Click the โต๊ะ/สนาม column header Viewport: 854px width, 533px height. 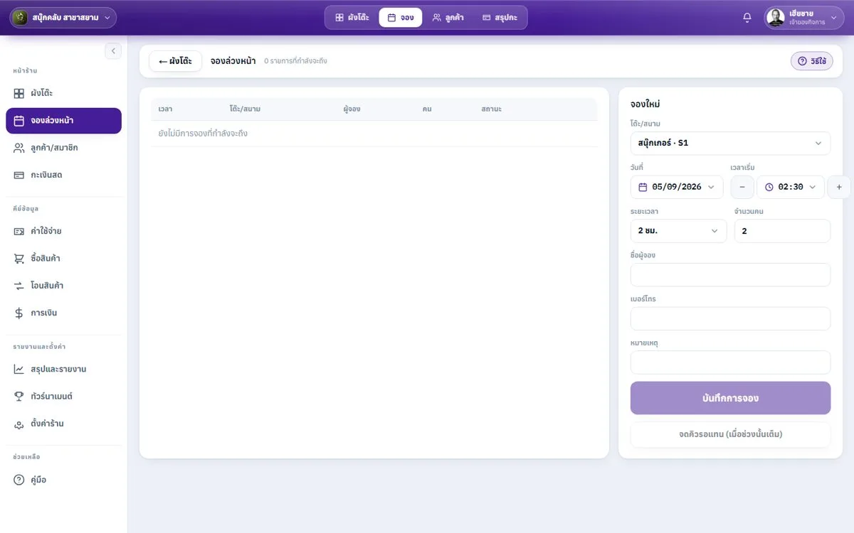[x=245, y=109]
